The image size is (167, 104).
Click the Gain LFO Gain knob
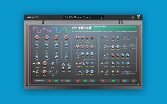pyautogui.click(x=87, y=72)
